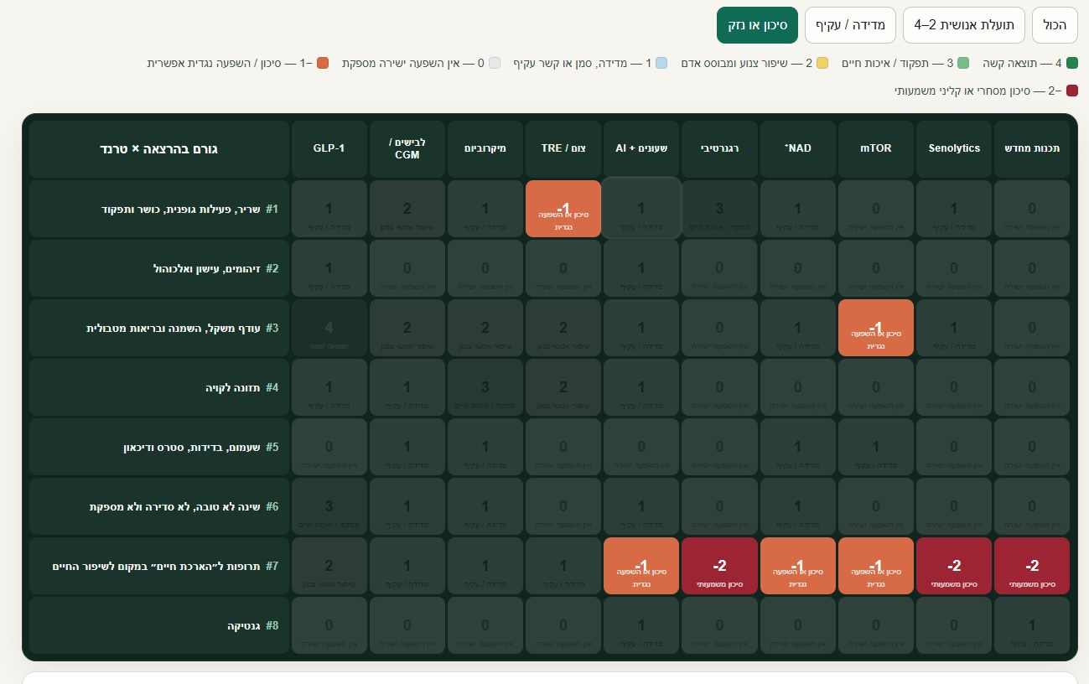Click the dimmed 3 cell in row #6, GLP-1
Viewport: 1089px width, 684px height.
(x=329, y=506)
